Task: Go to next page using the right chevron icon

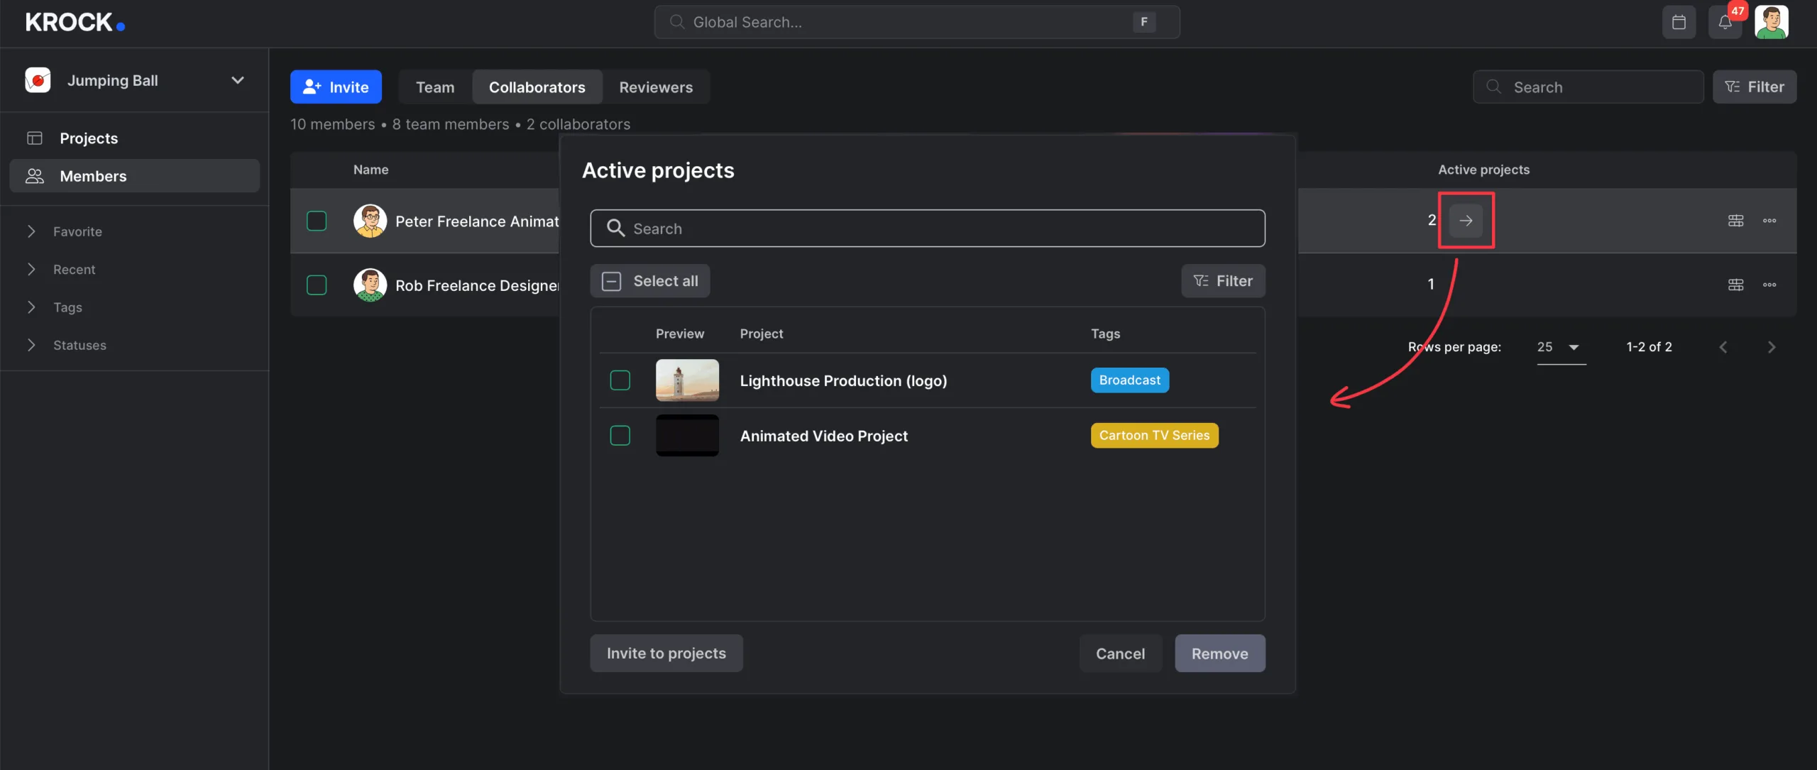Action: (1772, 347)
